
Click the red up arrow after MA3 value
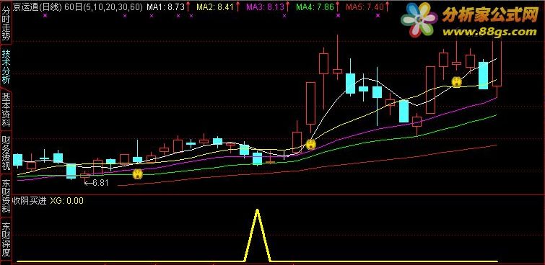288,6
